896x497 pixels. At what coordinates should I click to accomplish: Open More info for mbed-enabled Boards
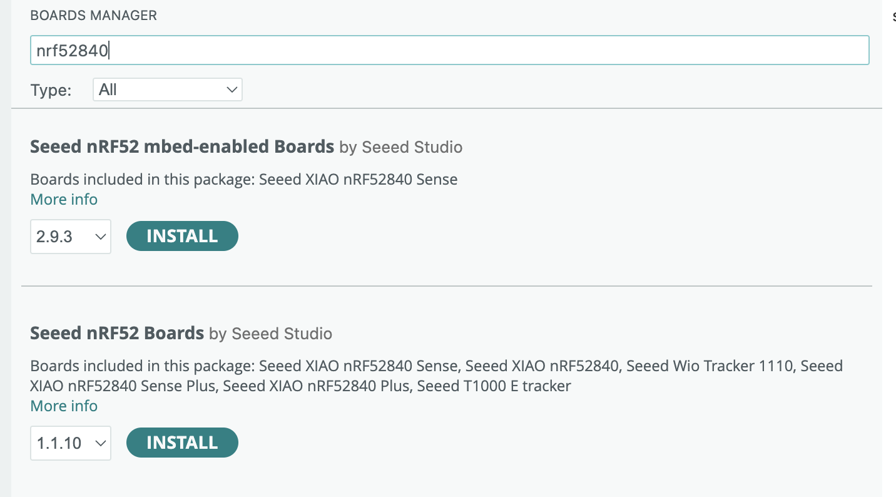[x=64, y=200]
